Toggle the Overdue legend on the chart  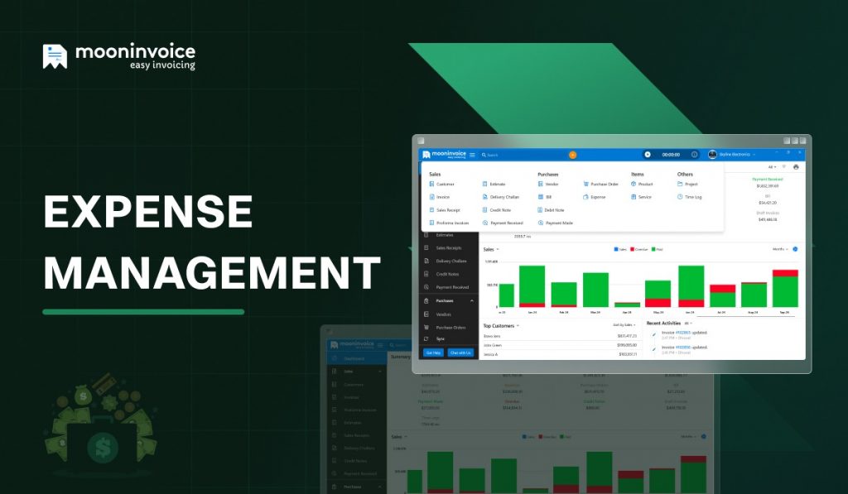pyautogui.click(x=638, y=248)
